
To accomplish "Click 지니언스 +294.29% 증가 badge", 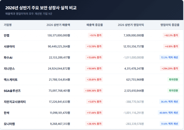I will 170,68.
